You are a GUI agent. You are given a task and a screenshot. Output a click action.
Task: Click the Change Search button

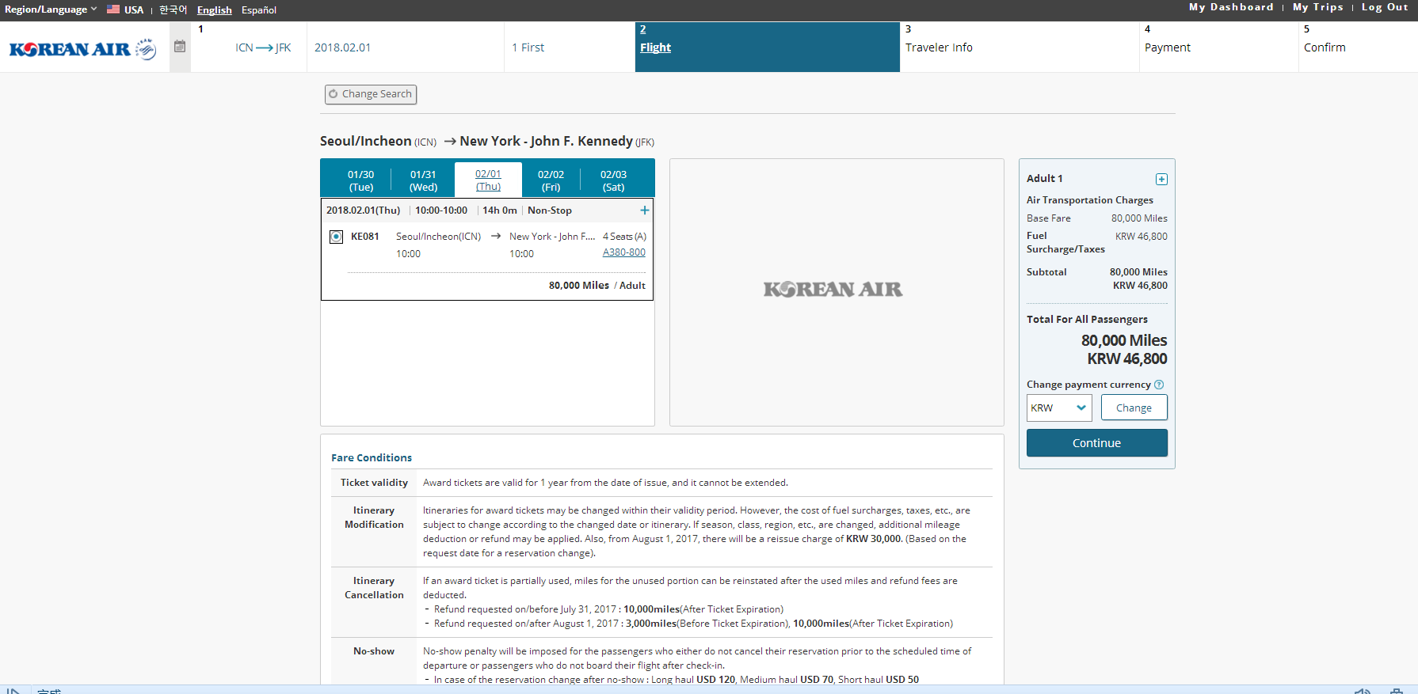(371, 94)
